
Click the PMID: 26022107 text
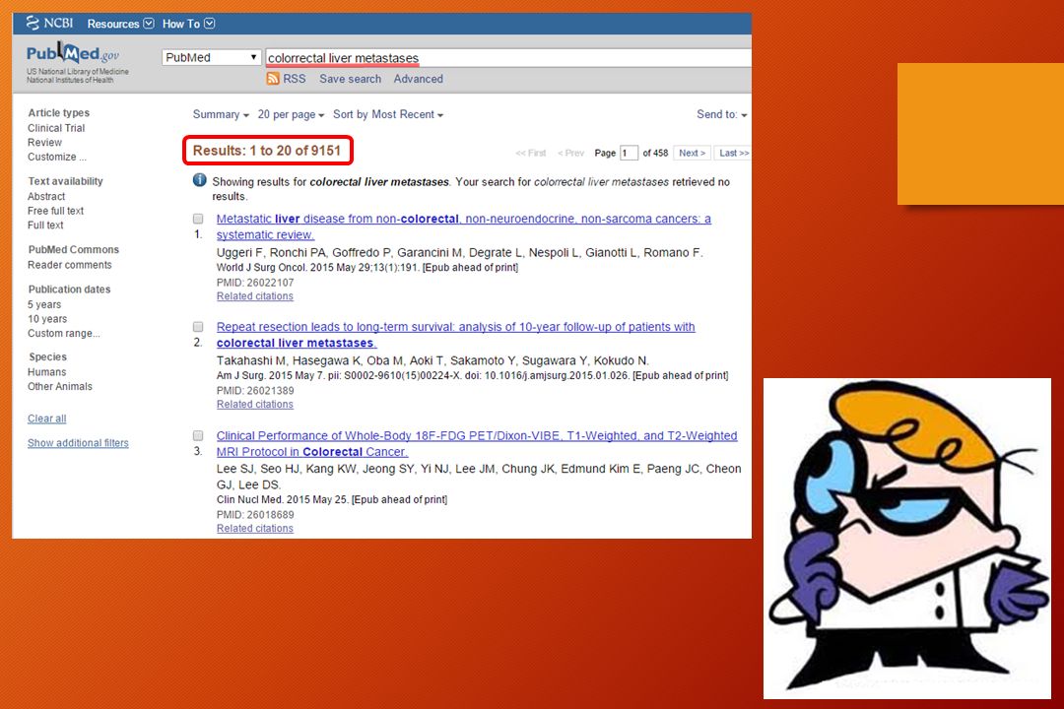(x=255, y=283)
